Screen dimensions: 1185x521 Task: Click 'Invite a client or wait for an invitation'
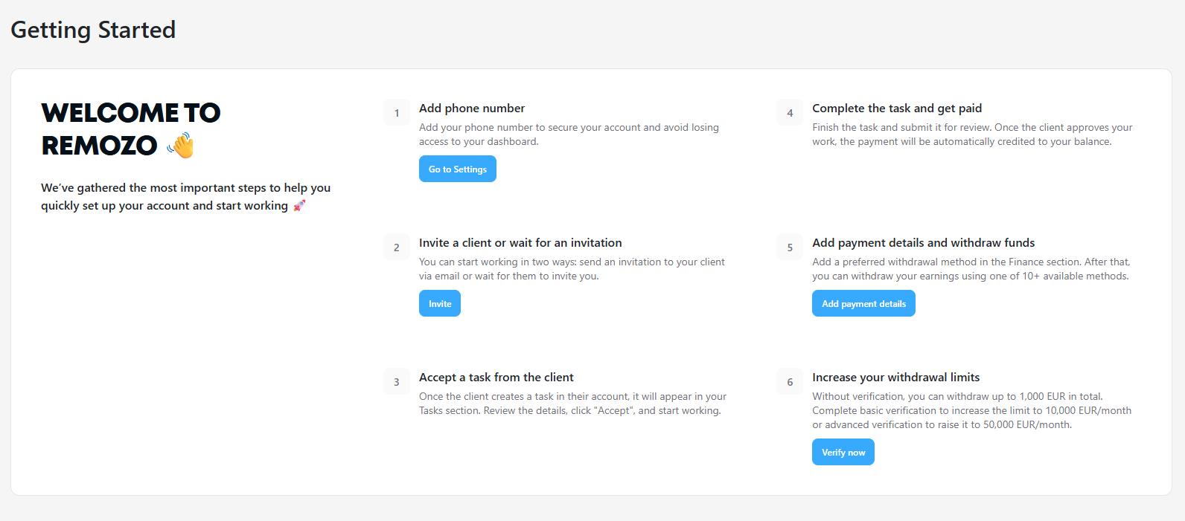[520, 243]
